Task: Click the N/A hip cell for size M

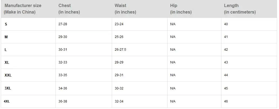Action: (x=173, y=37)
